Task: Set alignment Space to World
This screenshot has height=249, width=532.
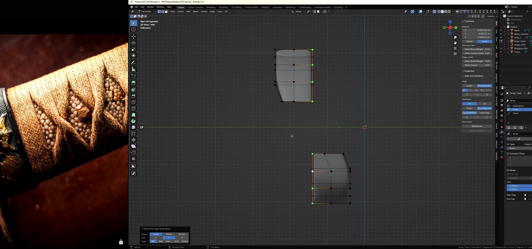Action: point(169,234)
